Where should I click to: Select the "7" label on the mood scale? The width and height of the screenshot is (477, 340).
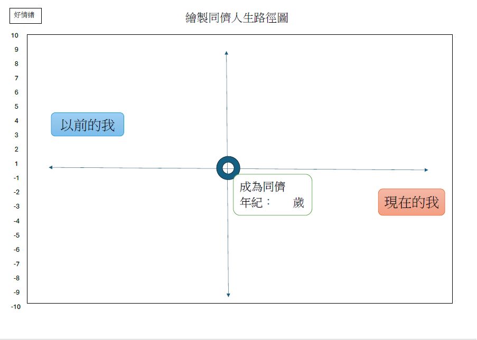[16, 78]
